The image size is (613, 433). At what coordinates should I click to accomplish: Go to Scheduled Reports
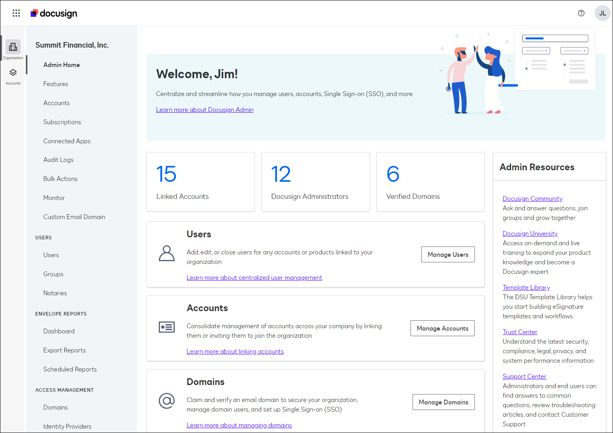click(70, 369)
